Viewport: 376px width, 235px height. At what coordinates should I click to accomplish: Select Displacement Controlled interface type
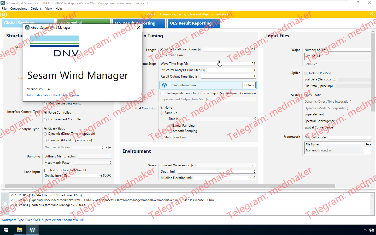click(x=45, y=119)
